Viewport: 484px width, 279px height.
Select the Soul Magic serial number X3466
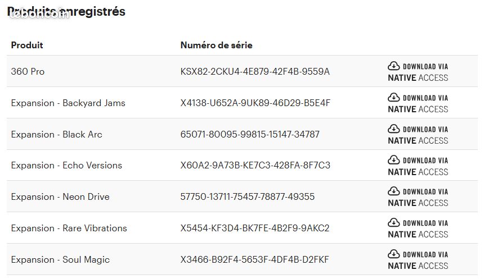coord(254,259)
